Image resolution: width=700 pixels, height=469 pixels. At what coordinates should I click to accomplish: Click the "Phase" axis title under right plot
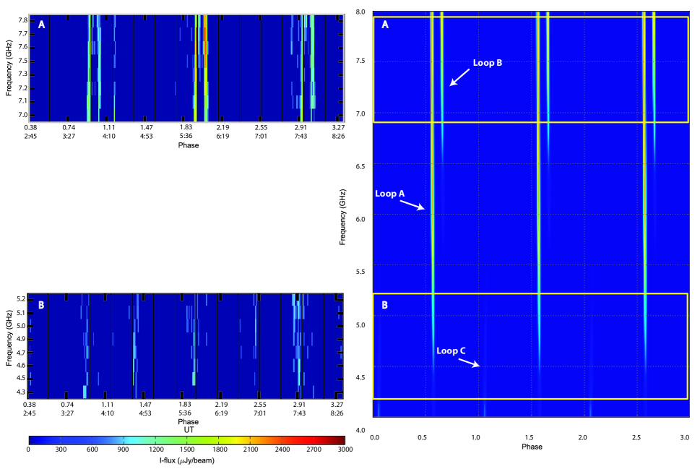[x=532, y=447]
